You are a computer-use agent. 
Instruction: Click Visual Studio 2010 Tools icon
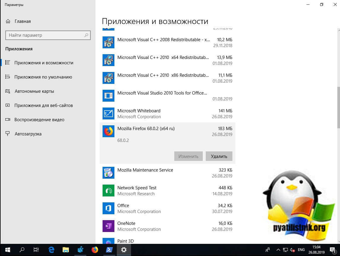point(108,96)
